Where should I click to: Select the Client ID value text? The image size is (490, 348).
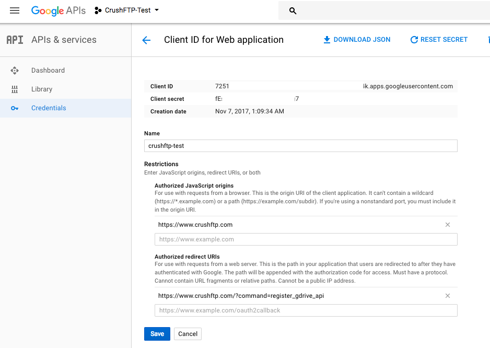[334, 86]
